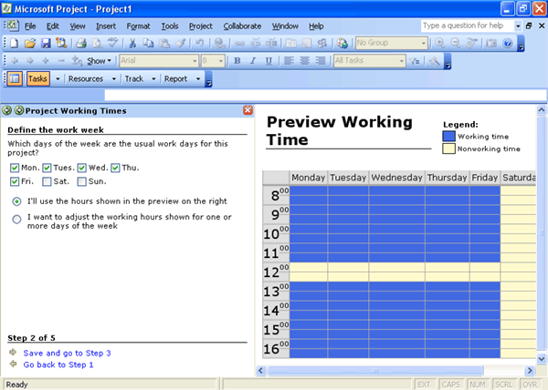
Task: Click the Zoom In magnifier
Action: [440, 43]
